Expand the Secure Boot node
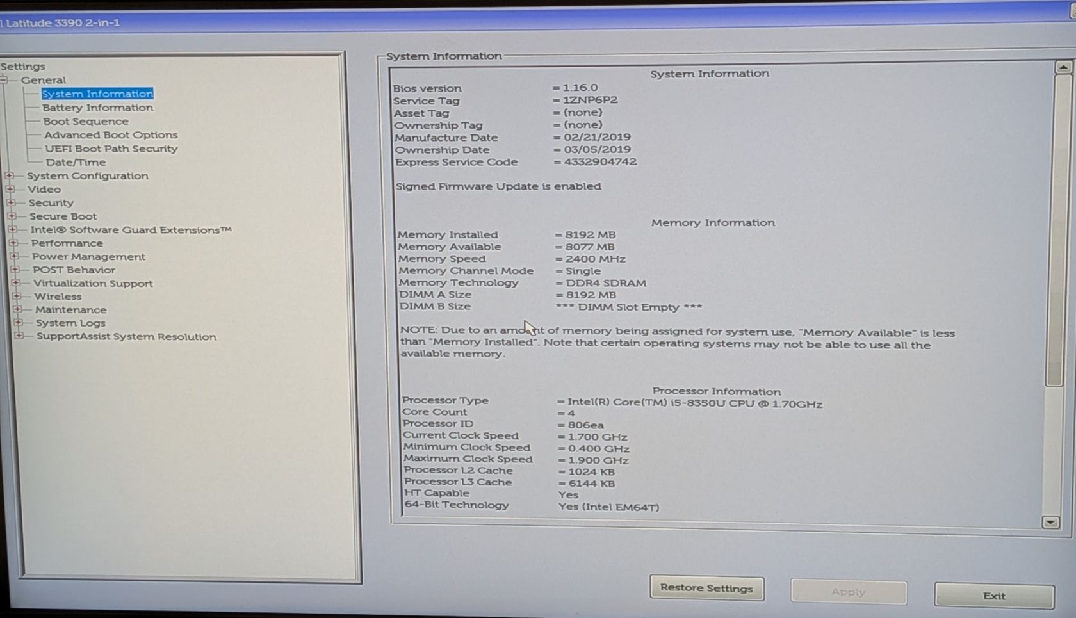 tap(12, 216)
